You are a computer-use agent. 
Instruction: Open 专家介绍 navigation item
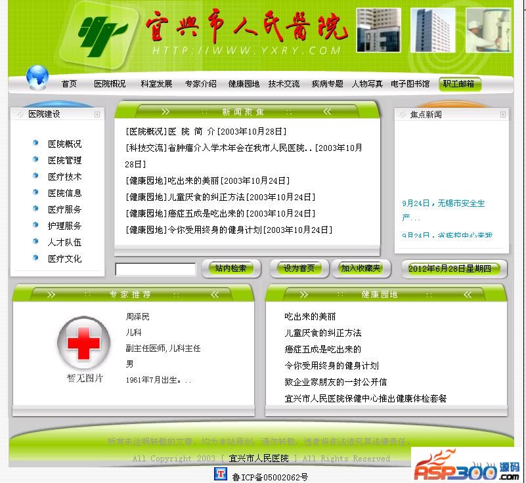(x=200, y=84)
